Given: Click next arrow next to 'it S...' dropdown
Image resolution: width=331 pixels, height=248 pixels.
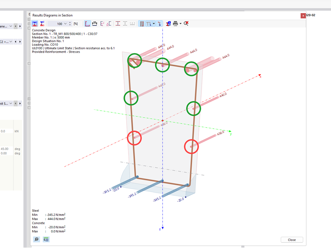Looking at the screenshot, I should point(20,103).
